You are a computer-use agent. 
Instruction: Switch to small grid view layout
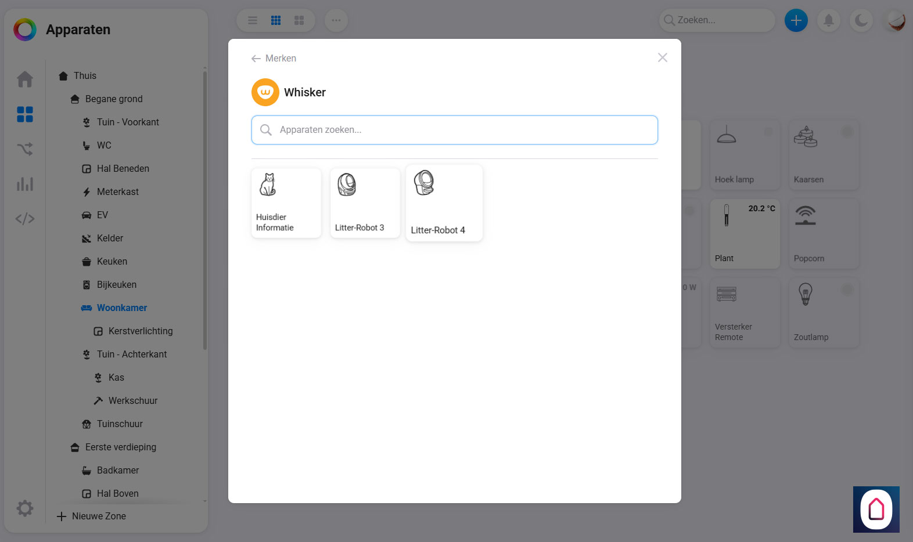(276, 20)
